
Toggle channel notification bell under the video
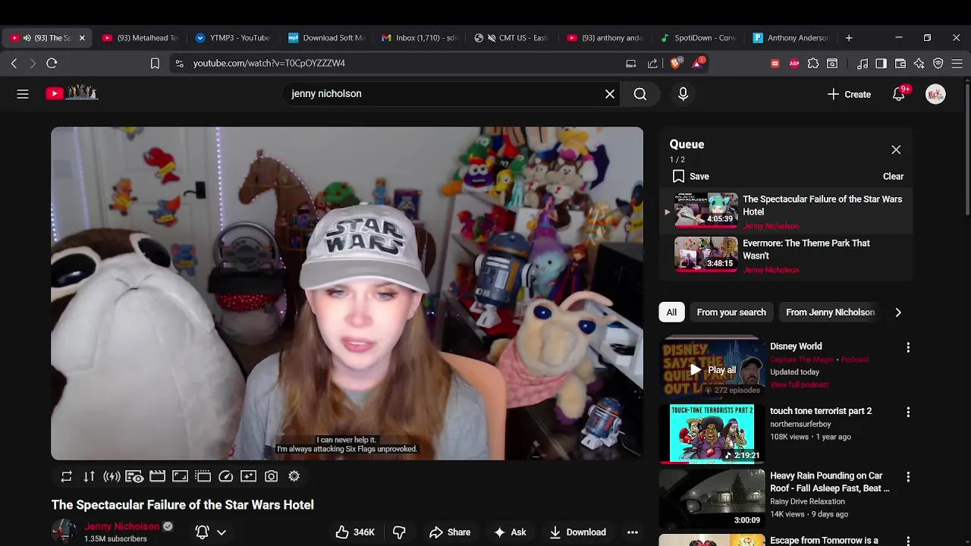coord(202,532)
